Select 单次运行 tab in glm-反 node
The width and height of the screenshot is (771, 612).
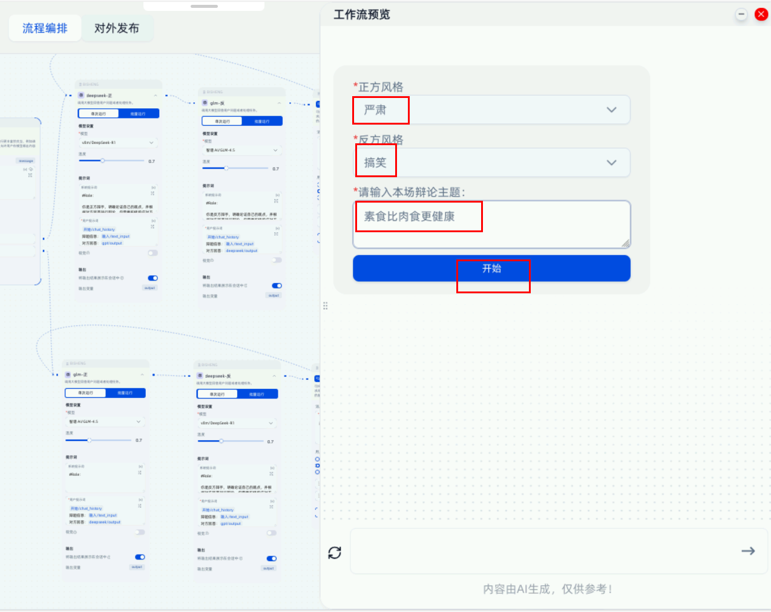tap(222, 121)
